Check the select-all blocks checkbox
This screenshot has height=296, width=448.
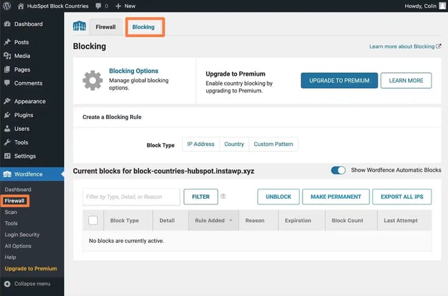[93, 220]
